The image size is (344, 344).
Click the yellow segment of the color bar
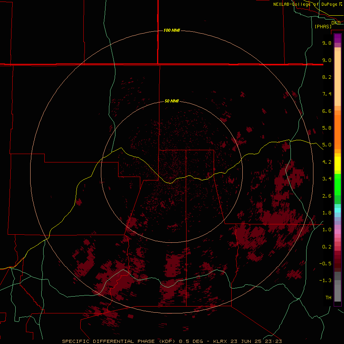click(x=338, y=164)
